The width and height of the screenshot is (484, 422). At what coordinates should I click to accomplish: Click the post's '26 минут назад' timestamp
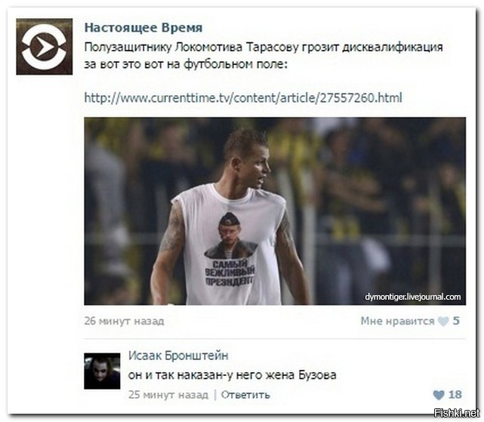click(x=124, y=321)
